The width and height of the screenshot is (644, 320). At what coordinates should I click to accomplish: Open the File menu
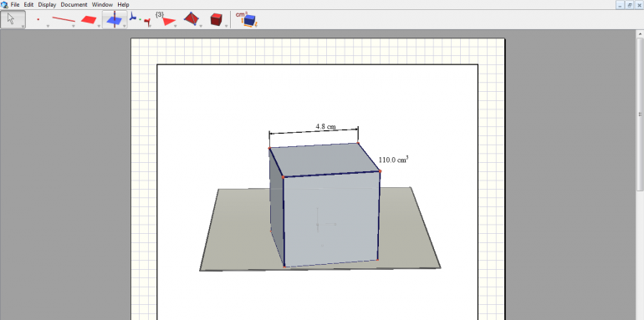click(15, 4)
